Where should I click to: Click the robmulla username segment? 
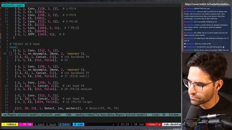coord(154,124)
